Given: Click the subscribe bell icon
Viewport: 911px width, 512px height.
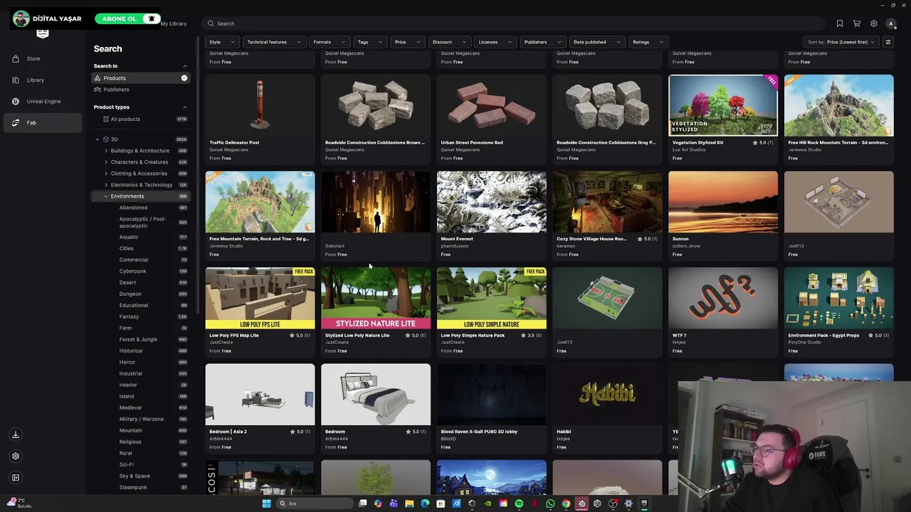Looking at the screenshot, I should point(151,18).
